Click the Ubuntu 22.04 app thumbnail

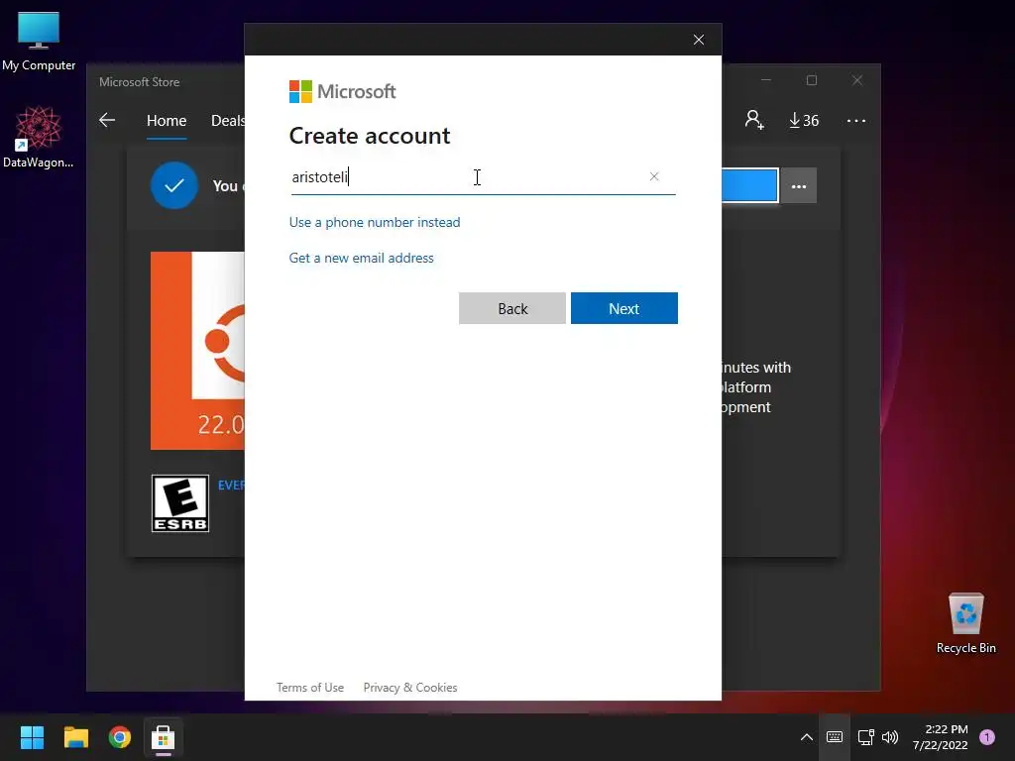pyautogui.click(x=197, y=351)
